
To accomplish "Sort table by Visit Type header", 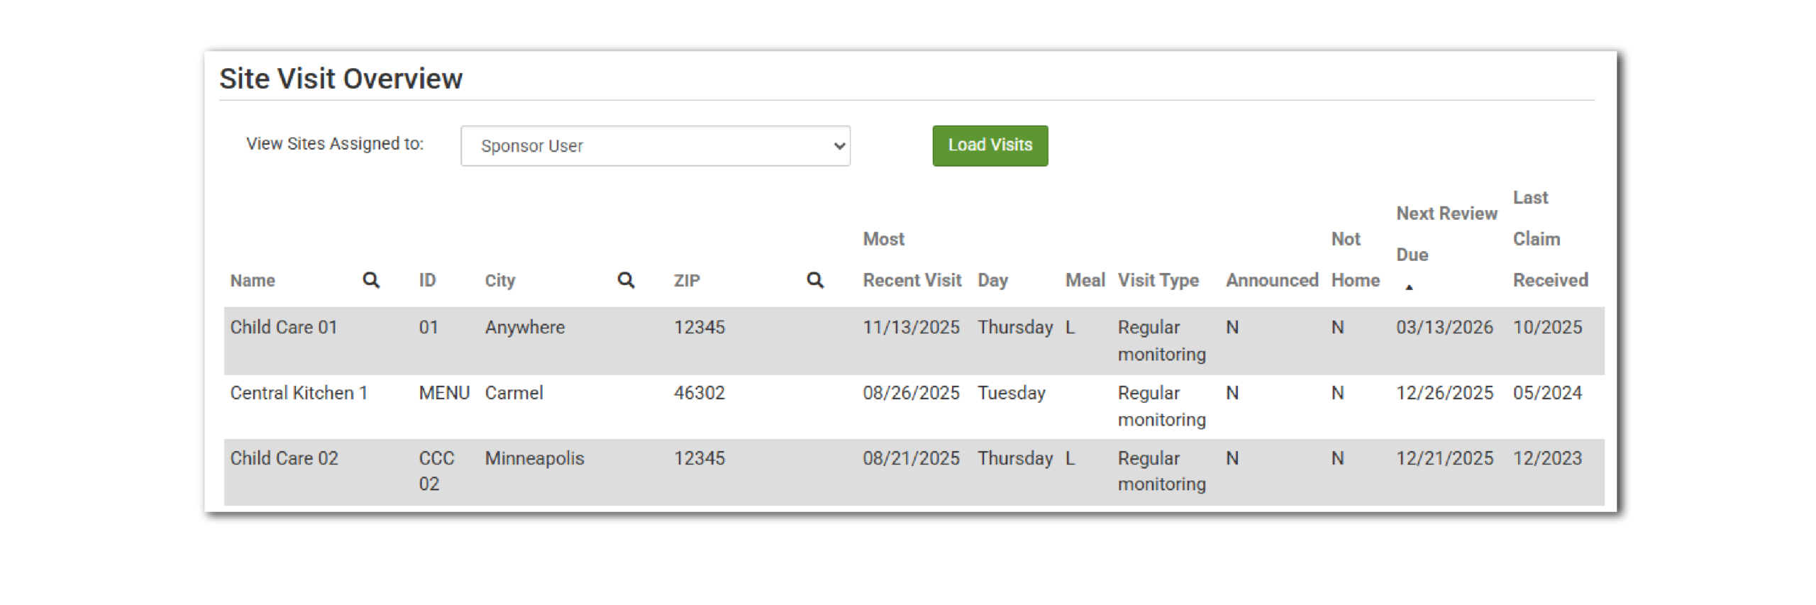I will [x=1158, y=280].
